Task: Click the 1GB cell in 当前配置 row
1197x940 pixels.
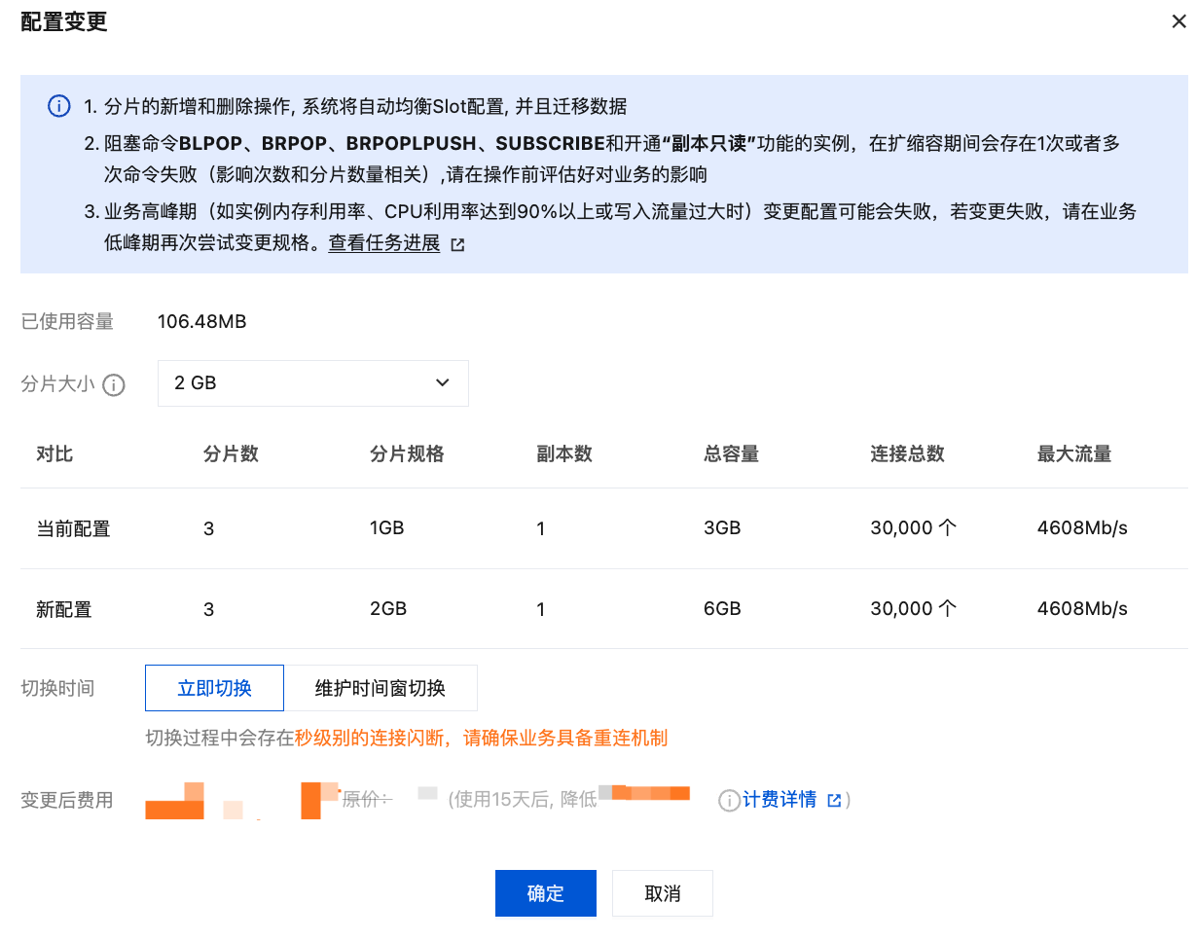Action: click(x=386, y=528)
